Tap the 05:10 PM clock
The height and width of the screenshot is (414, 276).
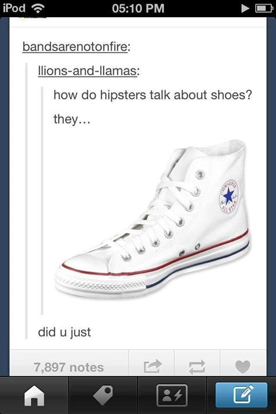[x=138, y=8]
